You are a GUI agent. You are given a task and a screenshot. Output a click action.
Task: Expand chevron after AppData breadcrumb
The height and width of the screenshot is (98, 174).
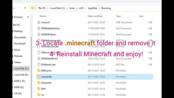point(99,8)
